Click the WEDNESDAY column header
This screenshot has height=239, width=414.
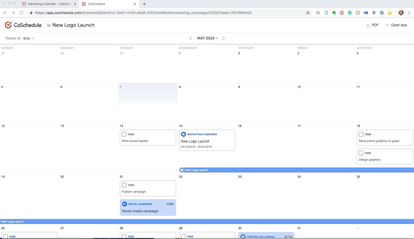tap(188, 48)
